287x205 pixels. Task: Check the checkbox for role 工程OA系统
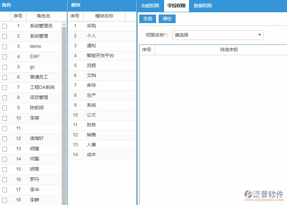click(x=5, y=87)
